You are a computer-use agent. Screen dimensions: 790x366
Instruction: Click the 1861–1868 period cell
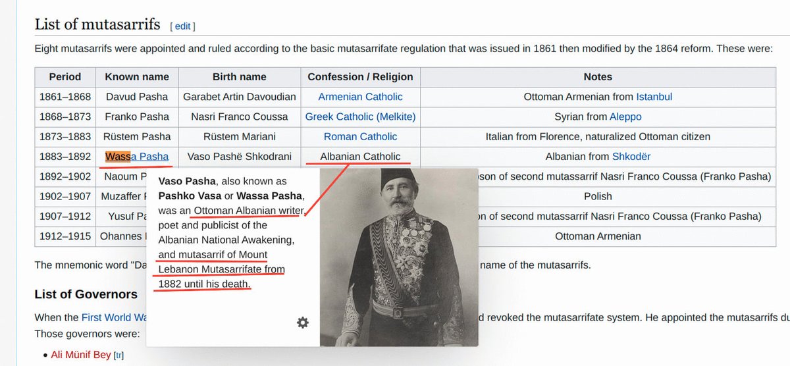coord(65,97)
